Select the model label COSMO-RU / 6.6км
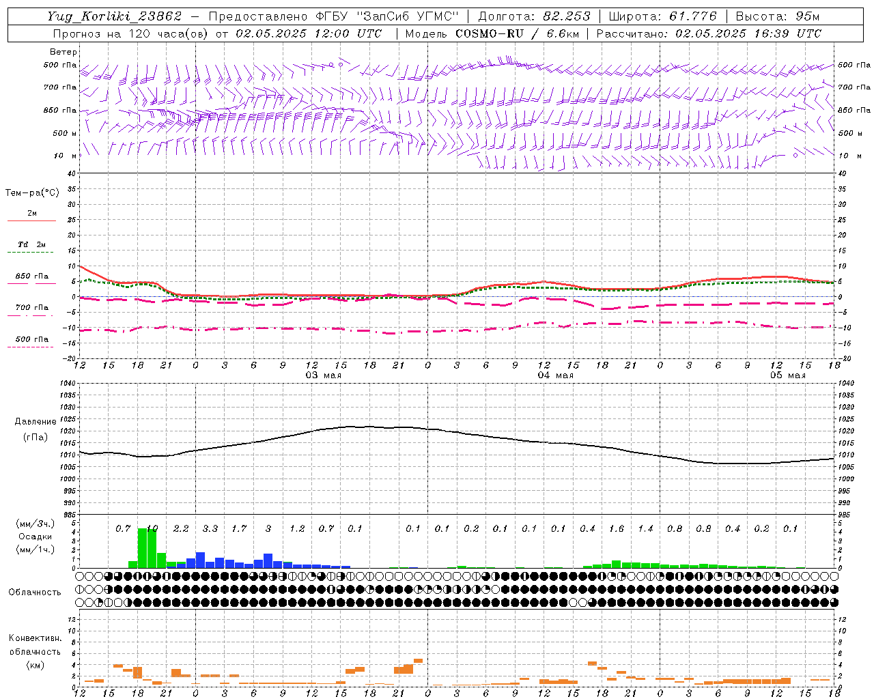Image resolution: width=874 pixels, height=699 pixels. point(518,33)
